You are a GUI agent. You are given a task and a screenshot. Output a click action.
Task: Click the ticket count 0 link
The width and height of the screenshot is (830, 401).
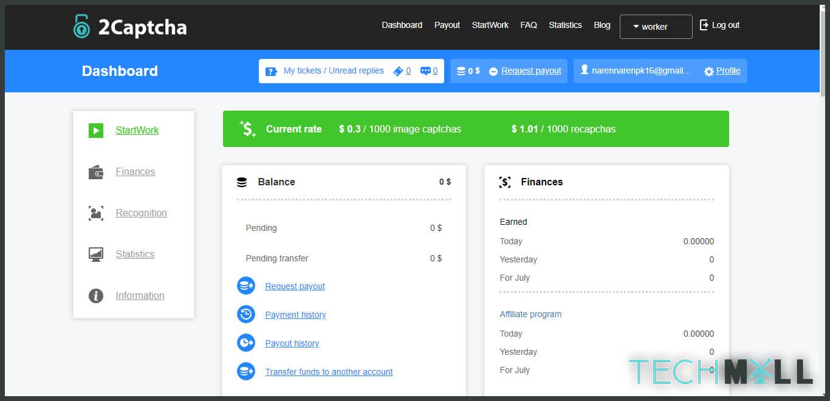pyautogui.click(x=408, y=71)
